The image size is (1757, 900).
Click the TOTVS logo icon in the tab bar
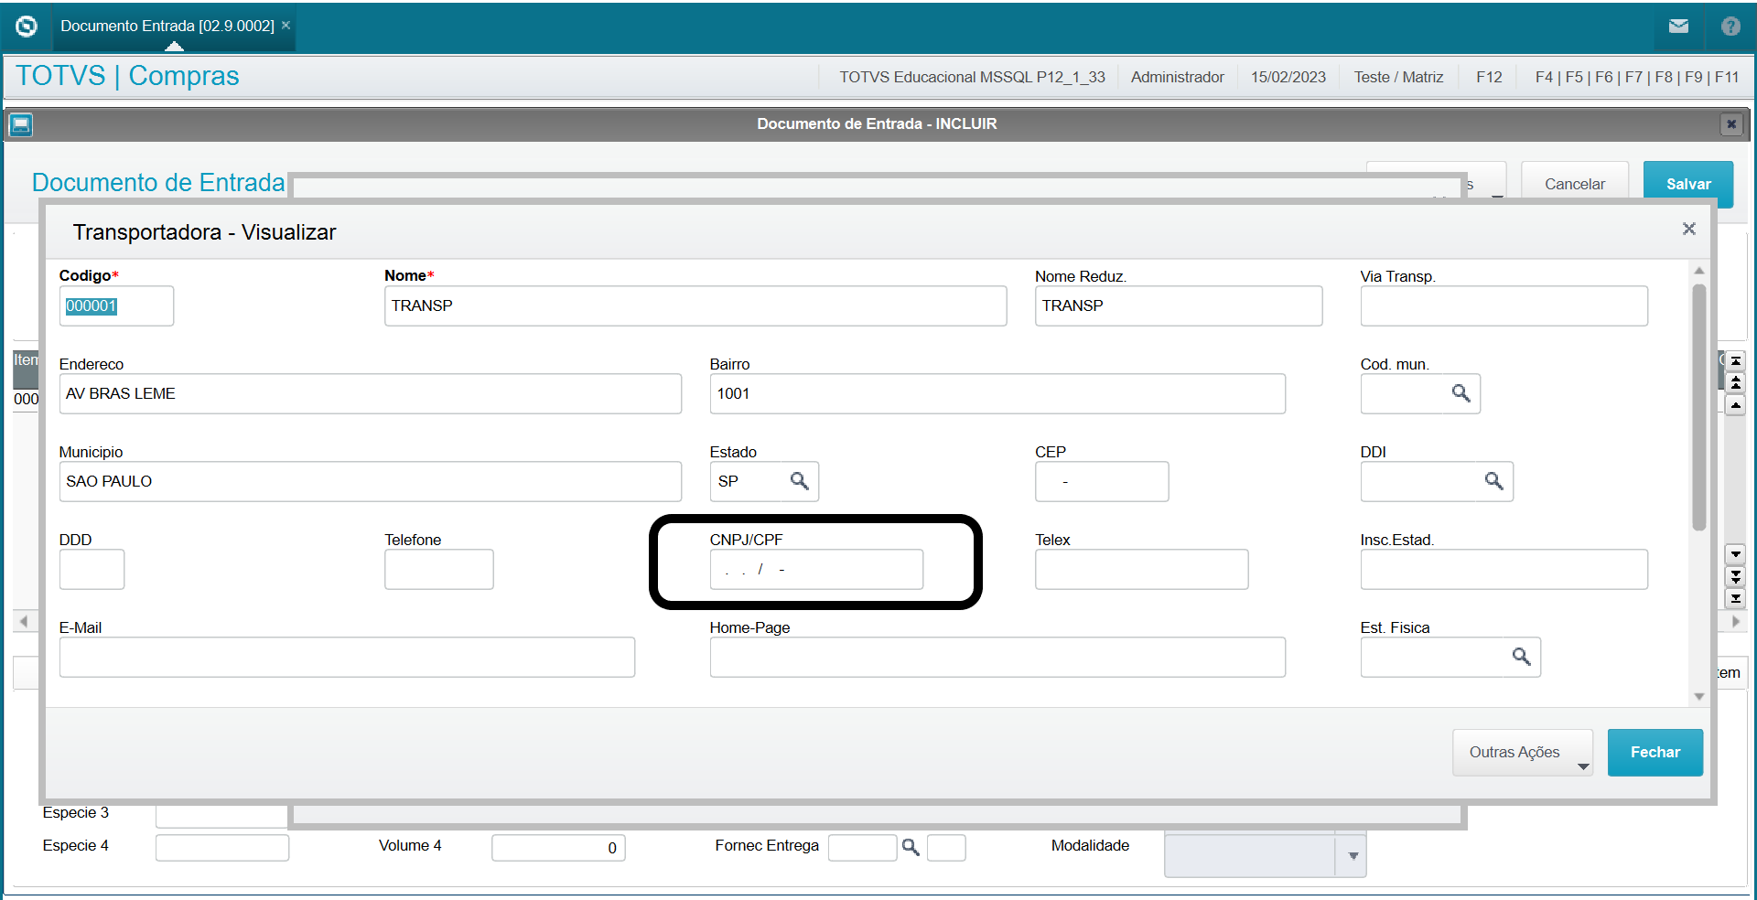pos(27,27)
